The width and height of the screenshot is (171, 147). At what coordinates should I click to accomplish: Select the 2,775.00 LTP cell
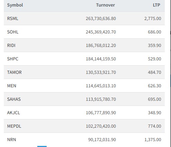pos(153,19)
